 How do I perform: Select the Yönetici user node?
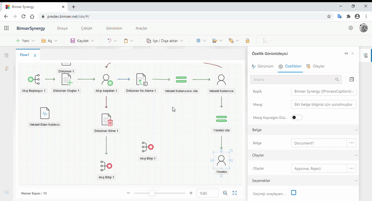coord(221,160)
